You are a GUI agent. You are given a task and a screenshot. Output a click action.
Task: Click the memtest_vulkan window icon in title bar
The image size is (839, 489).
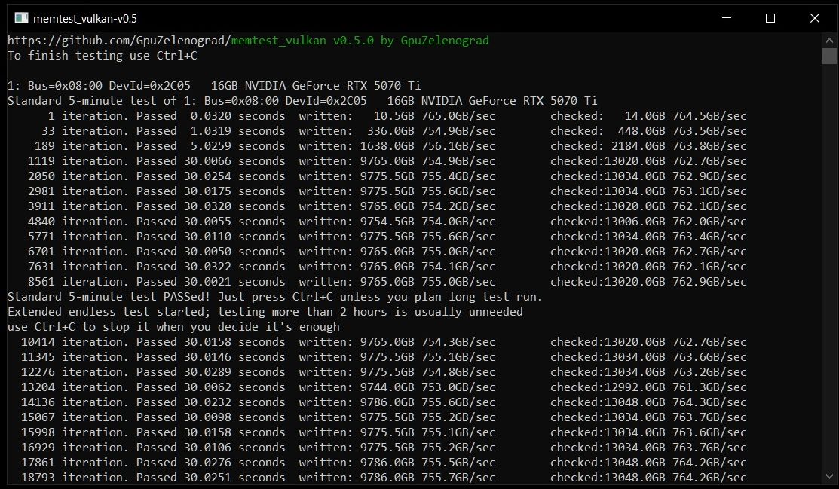coord(21,18)
